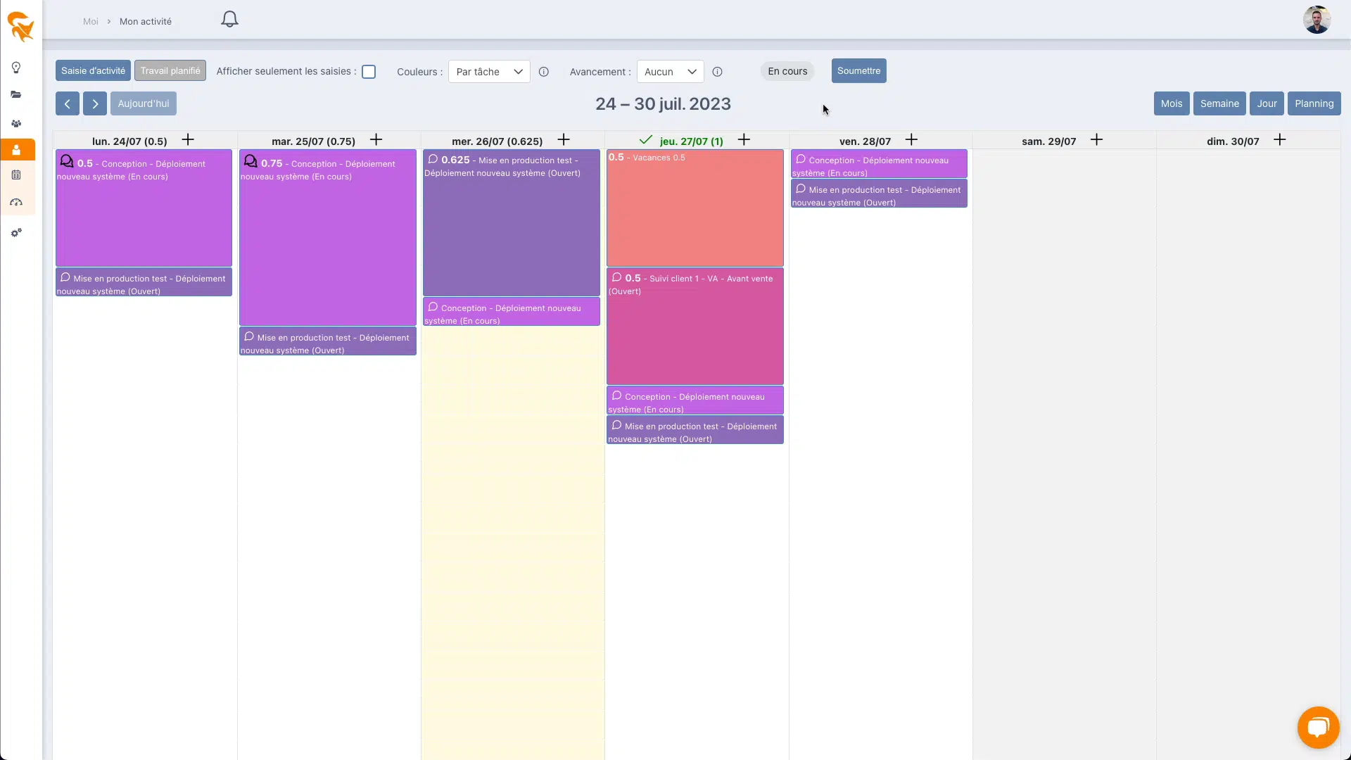Open the dashboard gauge icon in sidebar
Viewport: 1351px width, 760px height.
tap(16, 203)
